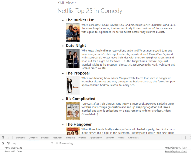Image resolution: width=191 pixels, height=154 pixels.
Task: Go to the AngularJS tab
Action: (133, 138)
